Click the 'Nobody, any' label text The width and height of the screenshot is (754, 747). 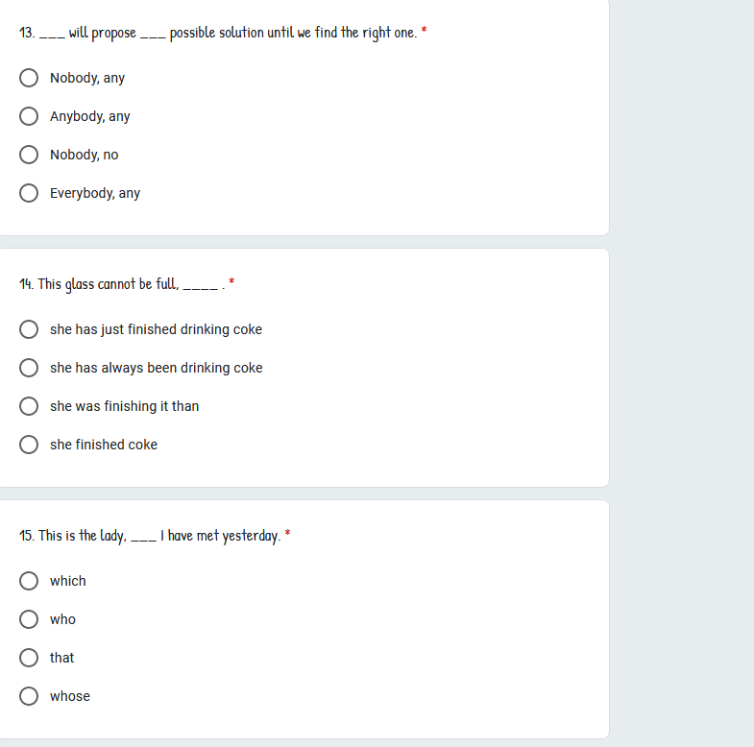tap(87, 78)
